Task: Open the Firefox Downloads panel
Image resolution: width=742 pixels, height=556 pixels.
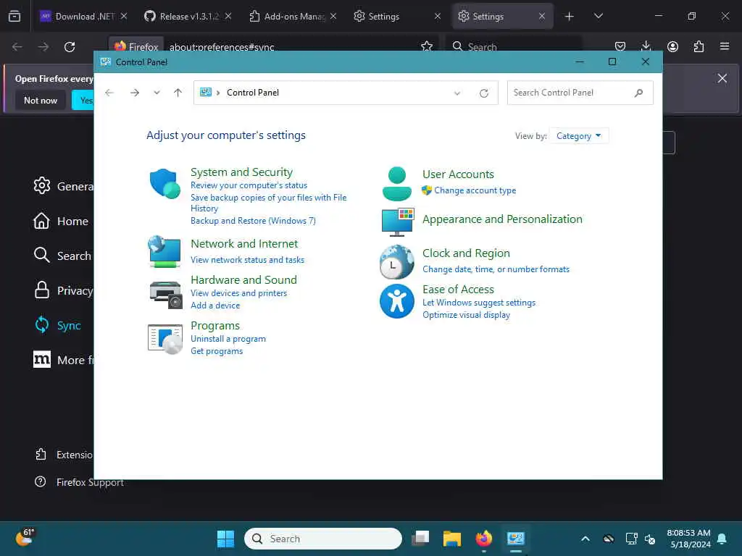Action: [646, 46]
